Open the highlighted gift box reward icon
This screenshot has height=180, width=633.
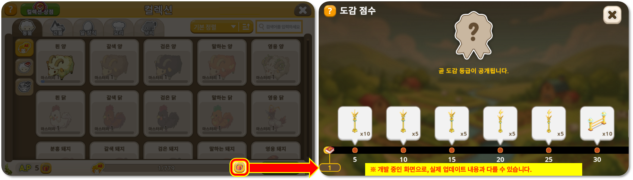[x=239, y=168]
